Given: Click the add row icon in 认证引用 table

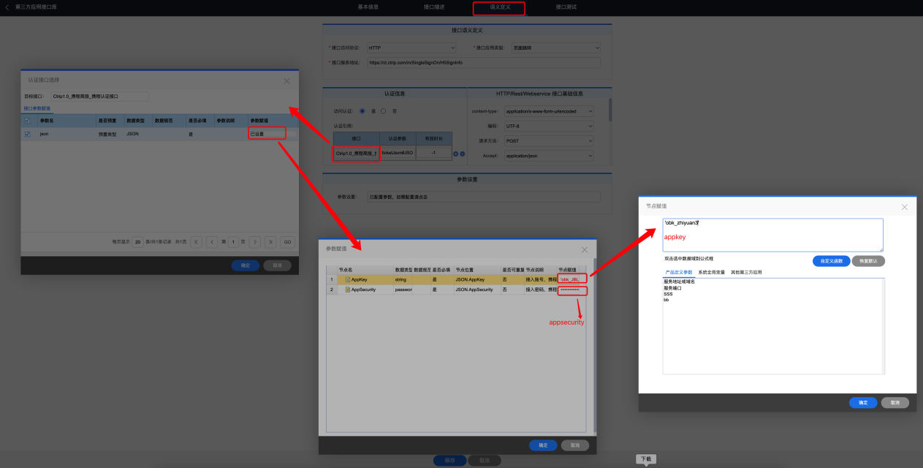Looking at the screenshot, I should [x=456, y=154].
